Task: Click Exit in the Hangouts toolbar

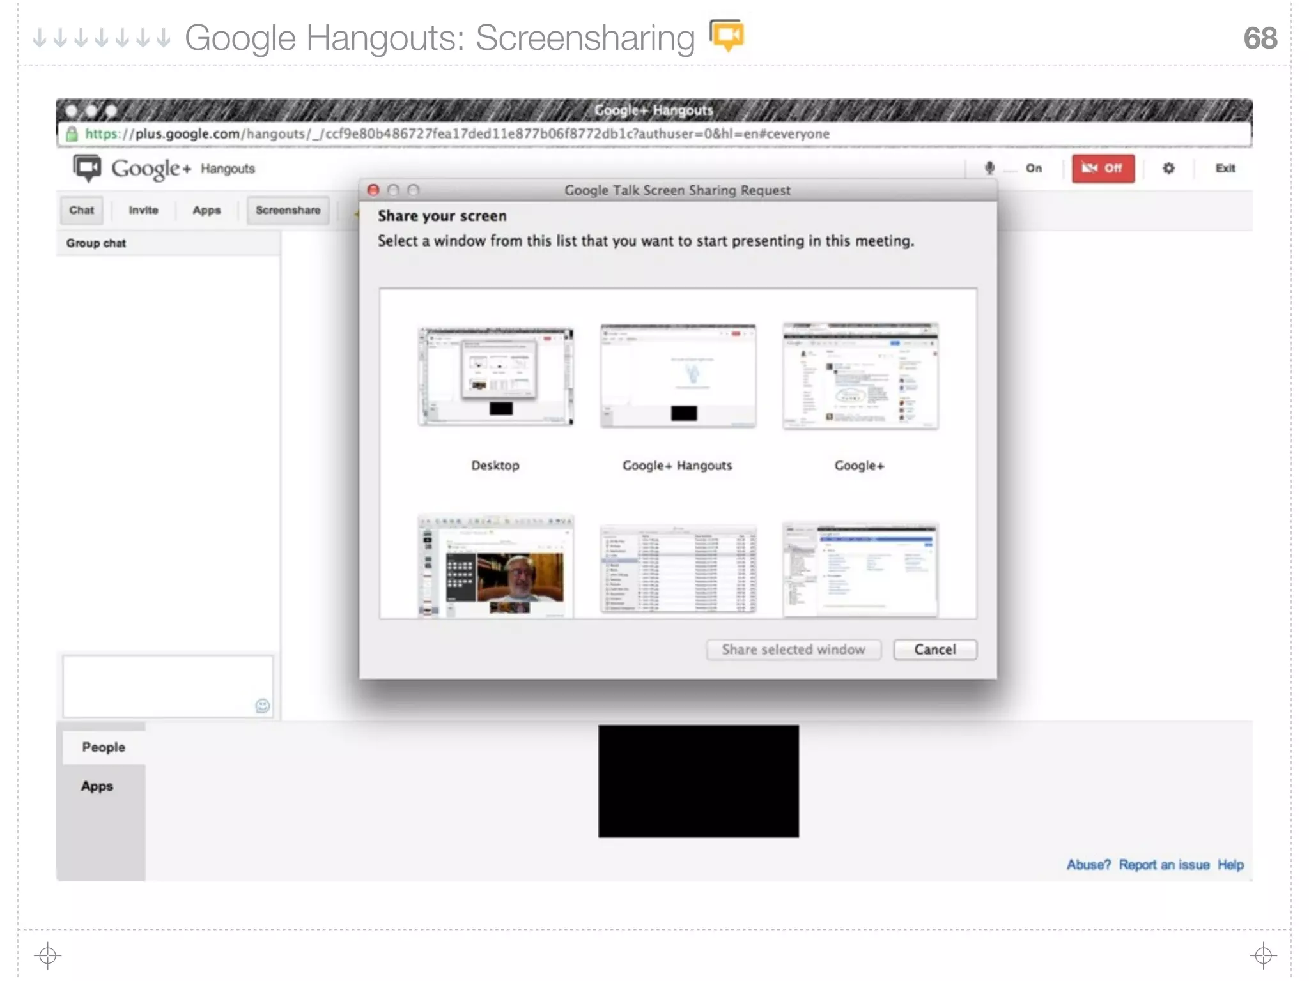Action: point(1225,168)
